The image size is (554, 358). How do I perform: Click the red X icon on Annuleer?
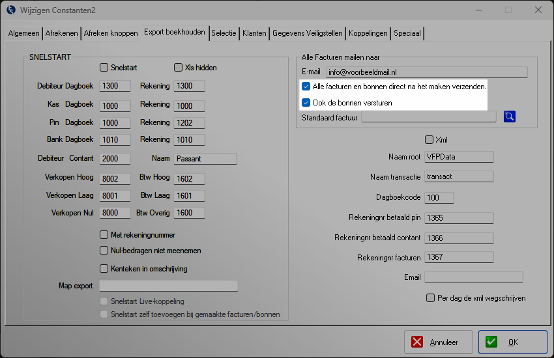(x=417, y=342)
